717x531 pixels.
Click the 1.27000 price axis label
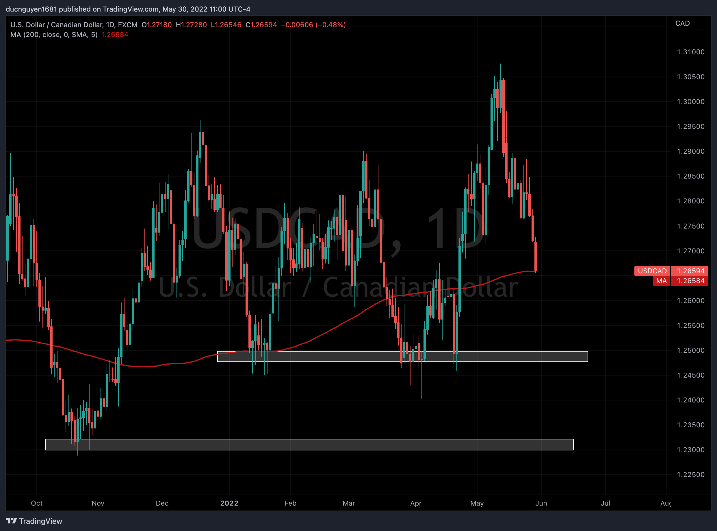coord(691,251)
